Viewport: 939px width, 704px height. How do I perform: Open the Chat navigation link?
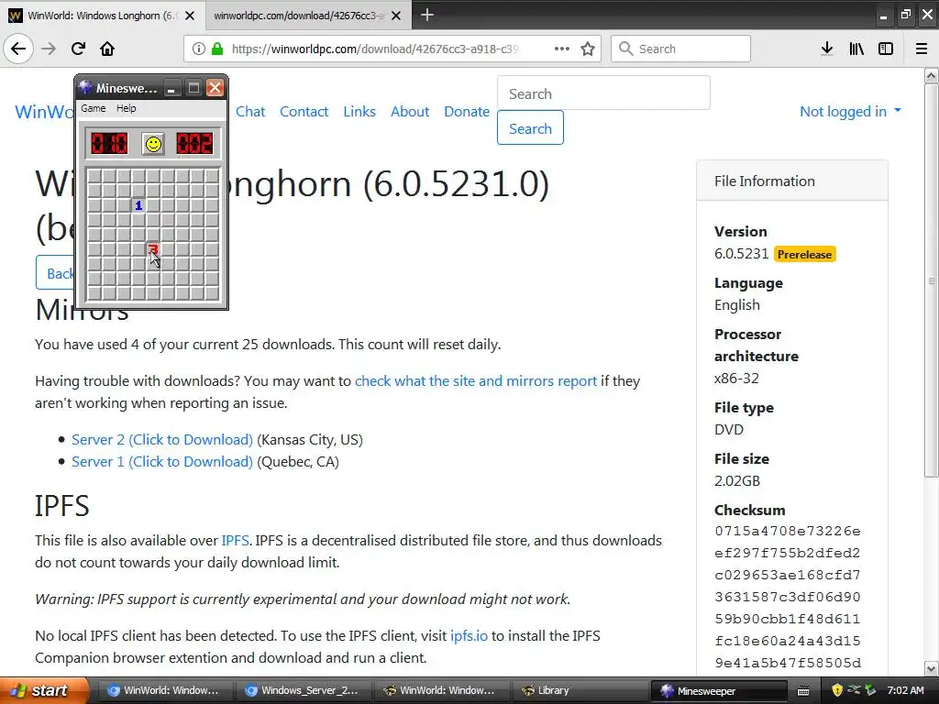coord(250,111)
